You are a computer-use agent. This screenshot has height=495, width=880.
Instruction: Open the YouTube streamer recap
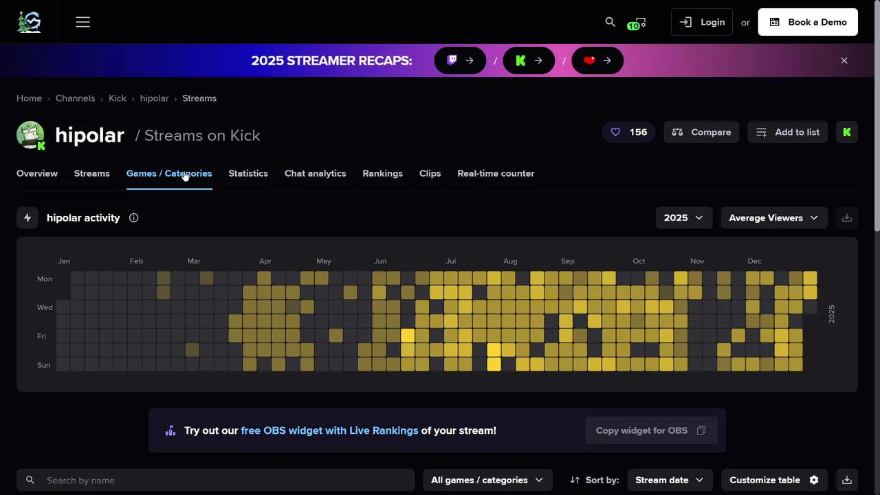598,60
